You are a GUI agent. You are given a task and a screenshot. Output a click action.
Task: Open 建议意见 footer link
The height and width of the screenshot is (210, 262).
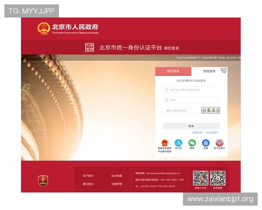(x=88, y=184)
